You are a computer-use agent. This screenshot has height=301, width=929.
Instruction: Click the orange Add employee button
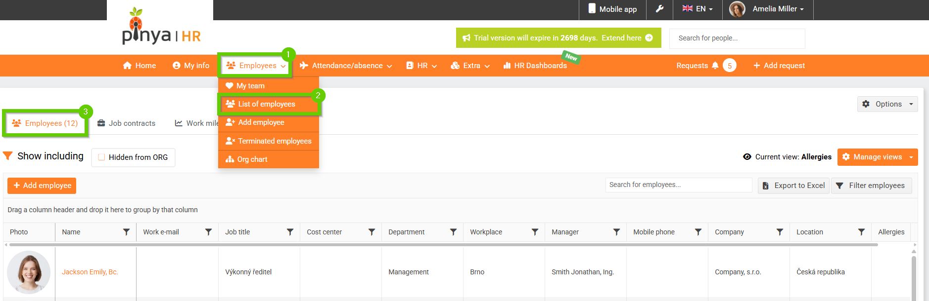tap(42, 186)
